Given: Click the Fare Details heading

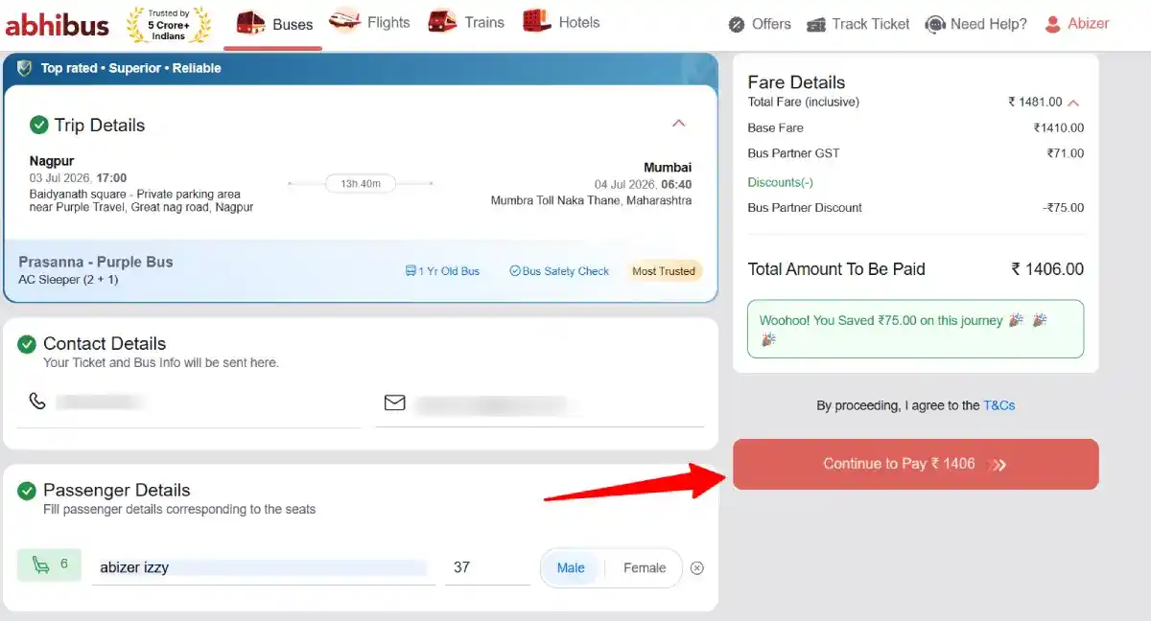Looking at the screenshot, I should click(x=796, y=82).
